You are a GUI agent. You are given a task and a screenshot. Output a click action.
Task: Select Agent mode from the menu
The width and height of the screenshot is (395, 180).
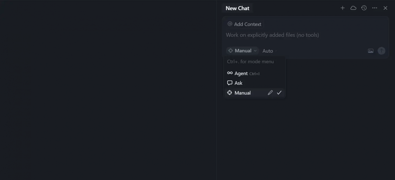click(x=241, y=73)
